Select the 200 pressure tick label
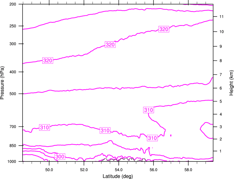Screen dimensions: 234x179 coord(13,4)
